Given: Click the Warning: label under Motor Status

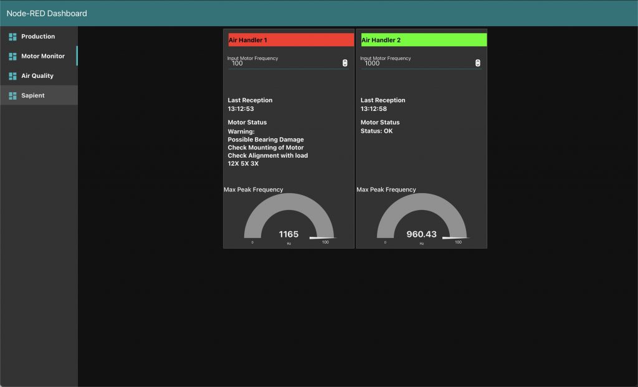Looking at the screenshot, I should [x=241, y=131].
